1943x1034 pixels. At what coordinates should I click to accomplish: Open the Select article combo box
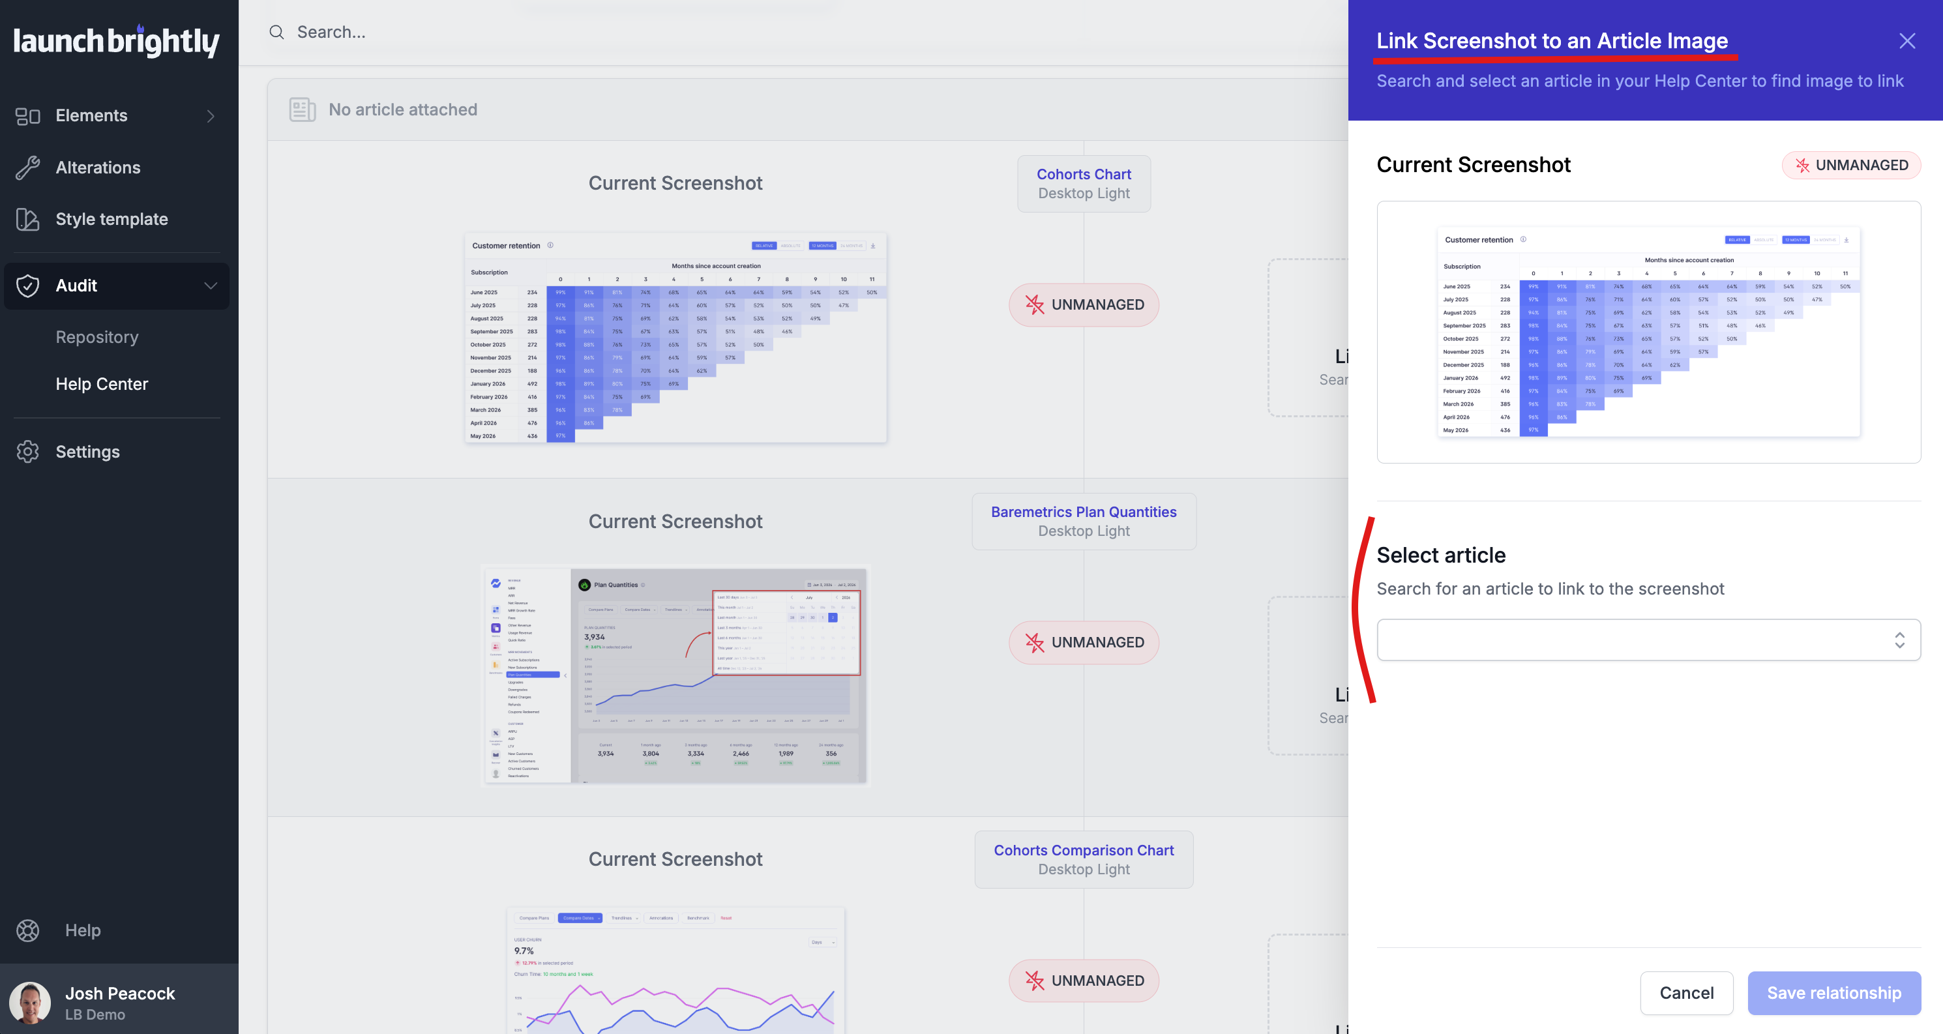pos(1648,640)
